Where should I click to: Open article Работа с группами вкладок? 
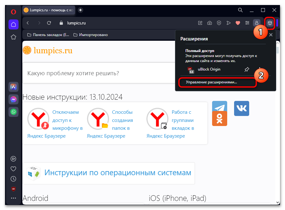[183, 120]
